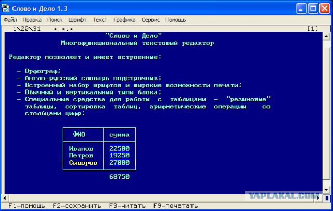Open the Сервис menu
Screen dimensions: 333x211
pyautogui.click(x=150, y=20)
